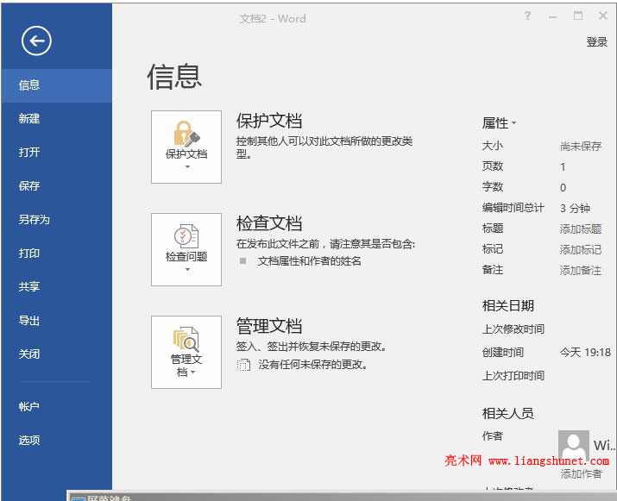Click the 相关人员 heading
The image size is (617, 501).
click(508, 414)
